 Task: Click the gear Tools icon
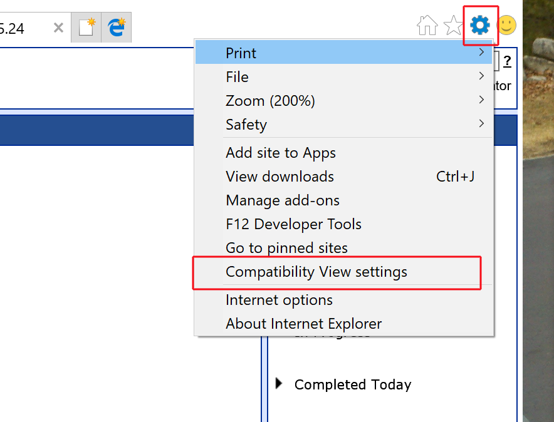click(480, 26)
